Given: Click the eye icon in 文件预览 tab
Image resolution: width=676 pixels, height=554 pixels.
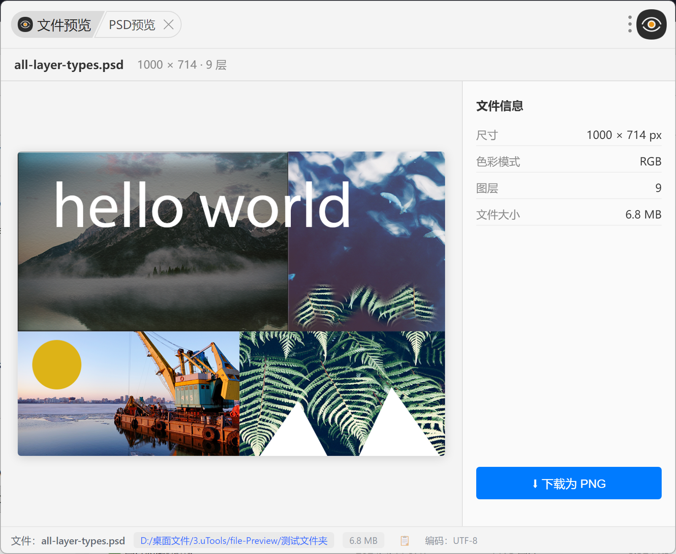Looking at the screenshot, I should point(25,25).
